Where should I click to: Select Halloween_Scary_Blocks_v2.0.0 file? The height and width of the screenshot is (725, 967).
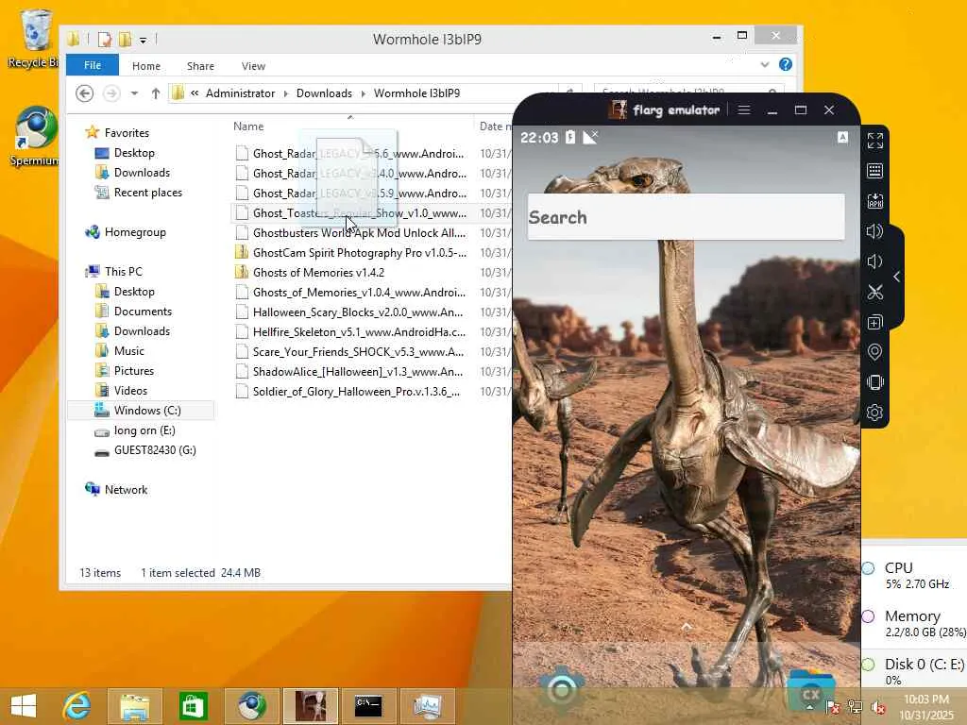tap(357, 312)
